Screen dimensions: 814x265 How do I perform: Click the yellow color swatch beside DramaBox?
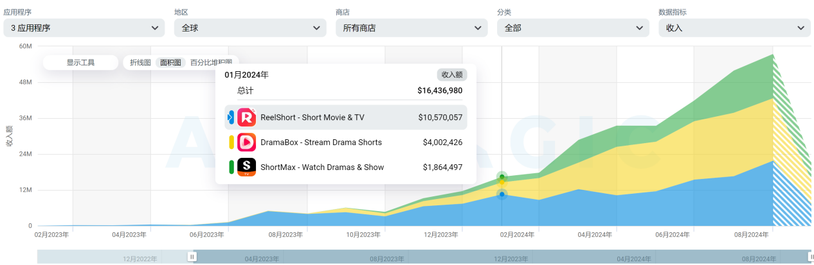231,142
